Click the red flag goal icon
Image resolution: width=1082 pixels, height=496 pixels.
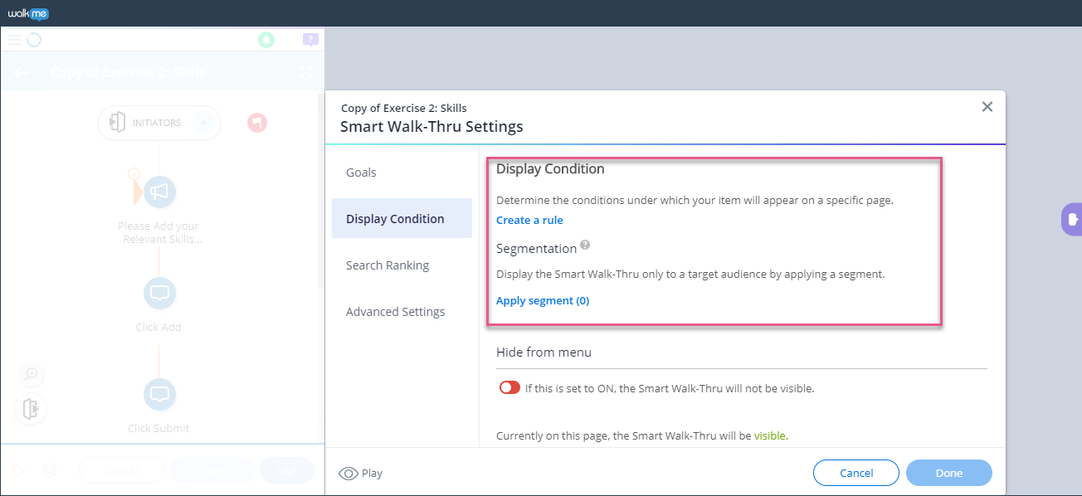pos(257,123)
